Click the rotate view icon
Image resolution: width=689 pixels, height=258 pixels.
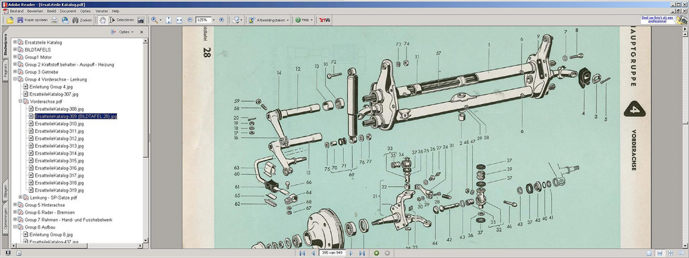[236, 20]
